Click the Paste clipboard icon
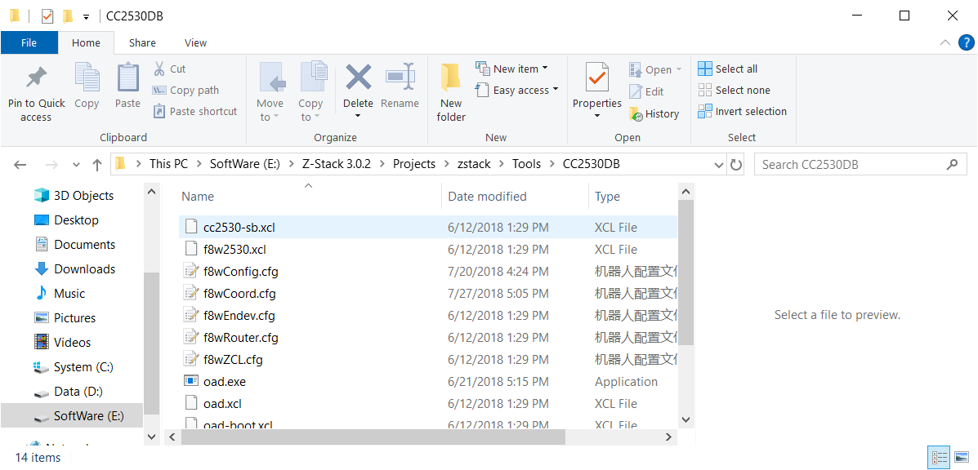Image resolution: width=978 pixels, height=470 pixels. click(x=127, y=78)
